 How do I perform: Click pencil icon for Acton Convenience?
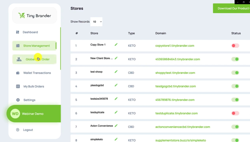point(116,126)
